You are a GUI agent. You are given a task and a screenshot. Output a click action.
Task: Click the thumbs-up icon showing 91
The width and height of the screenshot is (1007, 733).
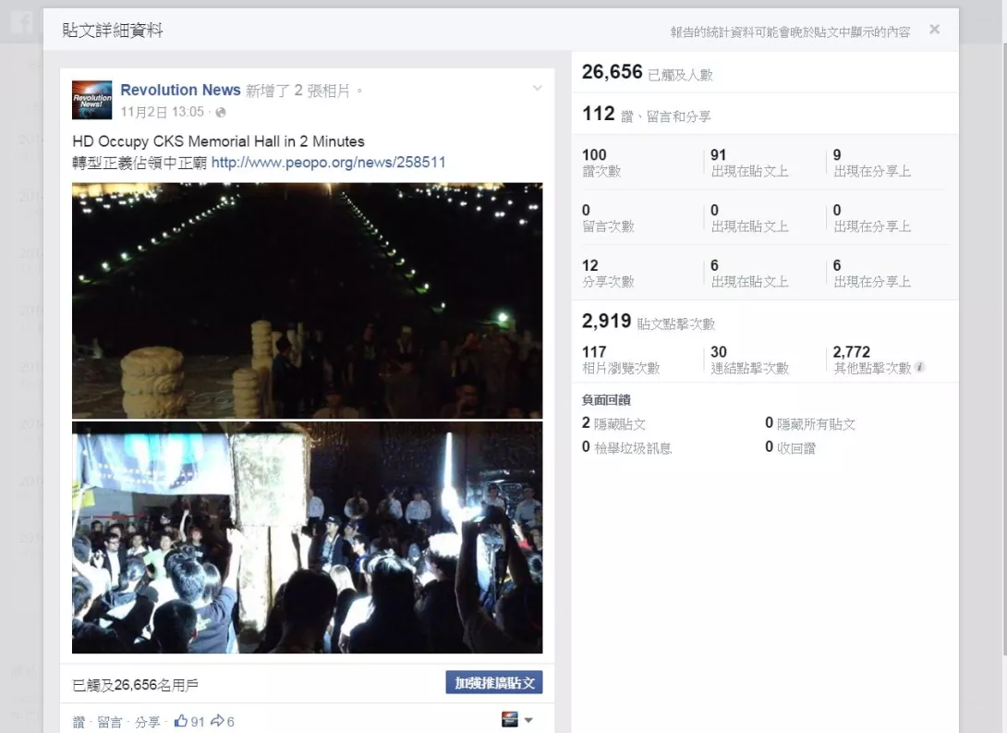[x=181, y=721]
